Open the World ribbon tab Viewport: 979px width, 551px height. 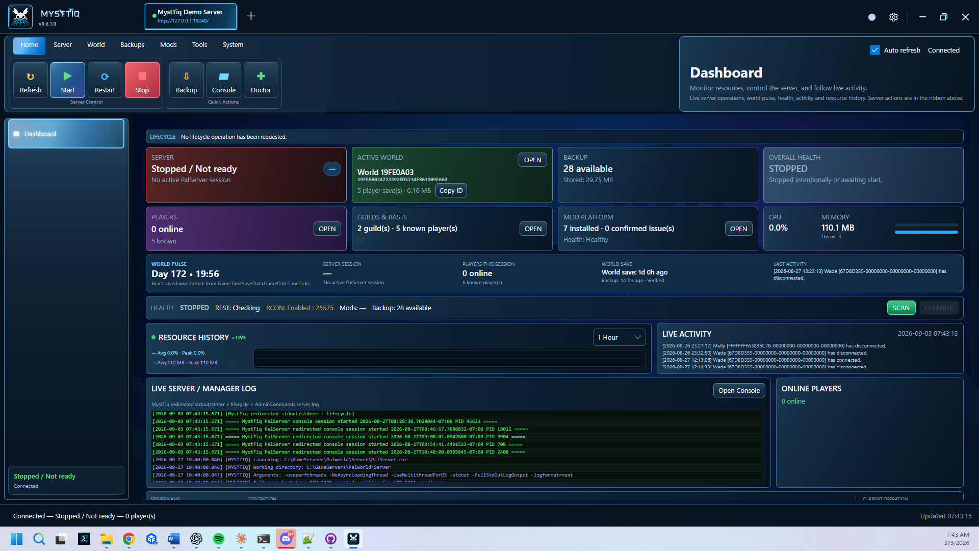pyautogui.click(x=96, y=45)
